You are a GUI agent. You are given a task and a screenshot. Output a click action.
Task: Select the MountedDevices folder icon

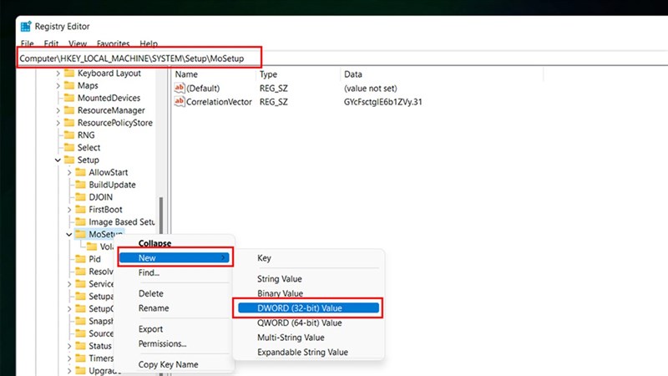[69, 98]
